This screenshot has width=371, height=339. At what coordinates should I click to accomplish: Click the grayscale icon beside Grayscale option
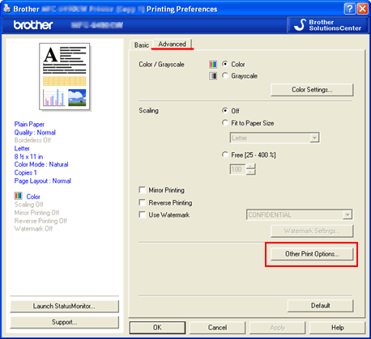click(213, 76)
